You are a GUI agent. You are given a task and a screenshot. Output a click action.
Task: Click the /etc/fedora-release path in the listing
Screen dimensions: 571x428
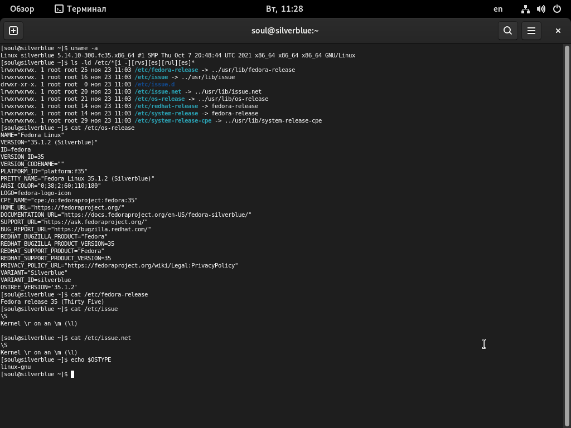pos(166,70)
